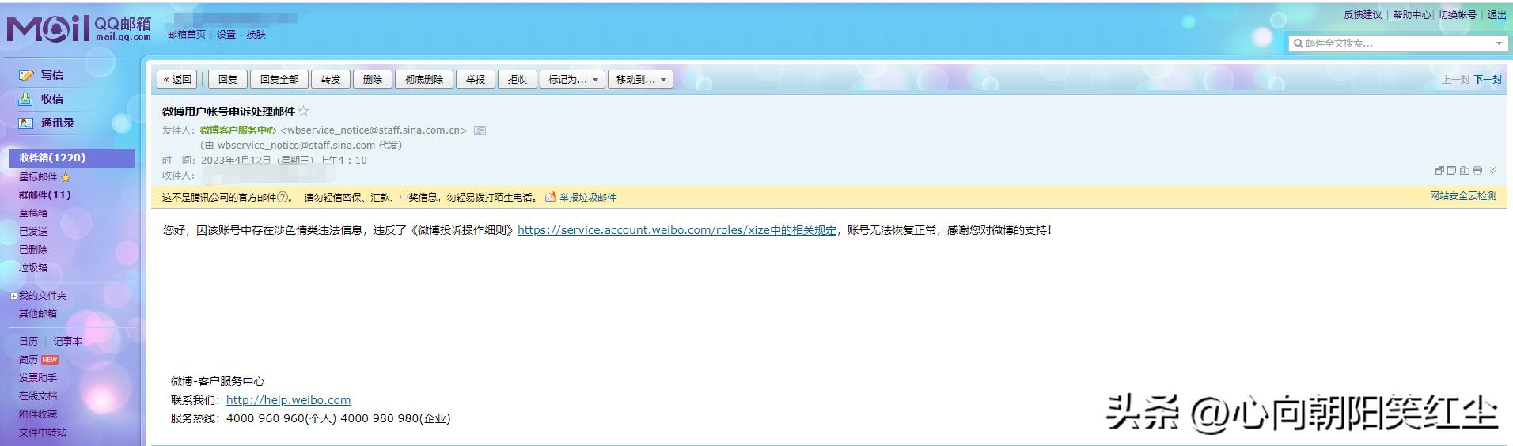Click the save-as-note page icon
Screen dimensions: 1513x446
1451,170
